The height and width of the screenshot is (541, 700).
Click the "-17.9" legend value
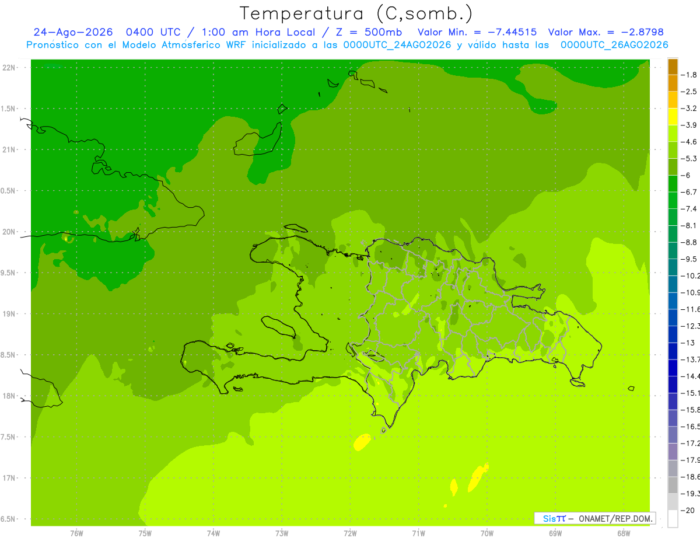[x=690, y=460]
